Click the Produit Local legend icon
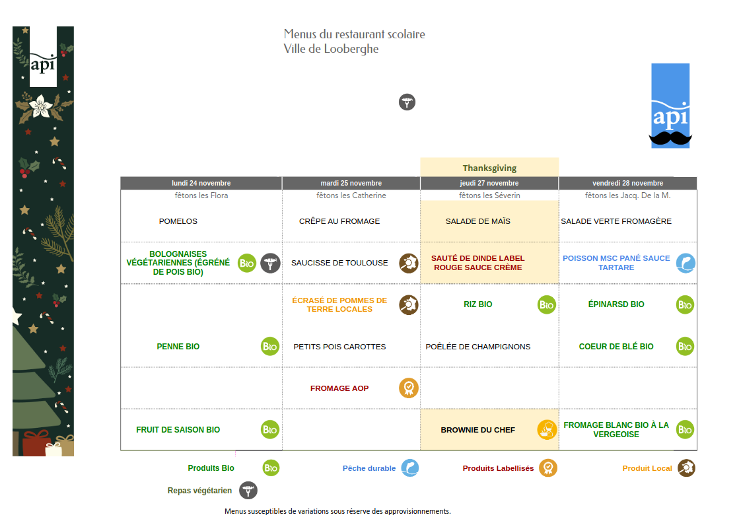The image size is (739, 527). pyautogui.click(x=686, y=468)
